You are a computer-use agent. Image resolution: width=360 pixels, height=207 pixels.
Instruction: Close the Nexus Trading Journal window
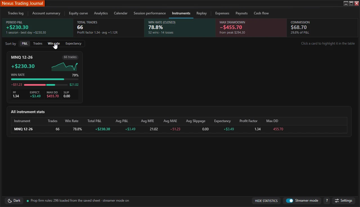pyautogui.click(x=356, y=3)
